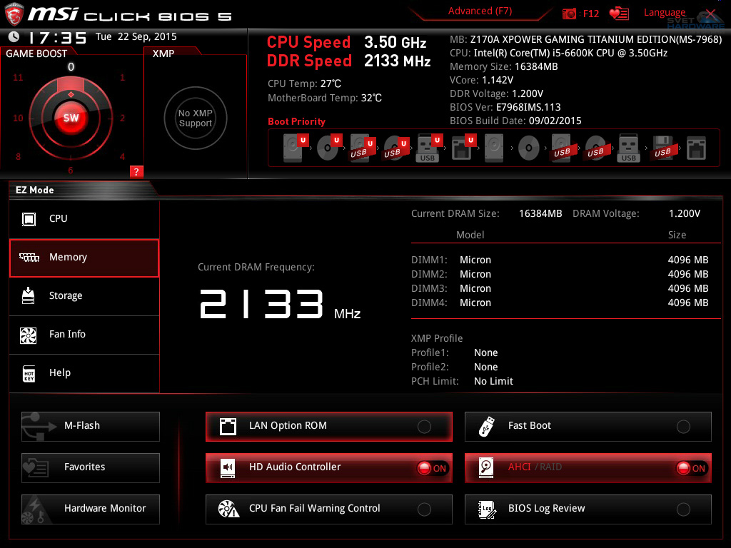Open the Memory information panel
731x548 pixels.
pyautogui.click(x=84, y=257)
